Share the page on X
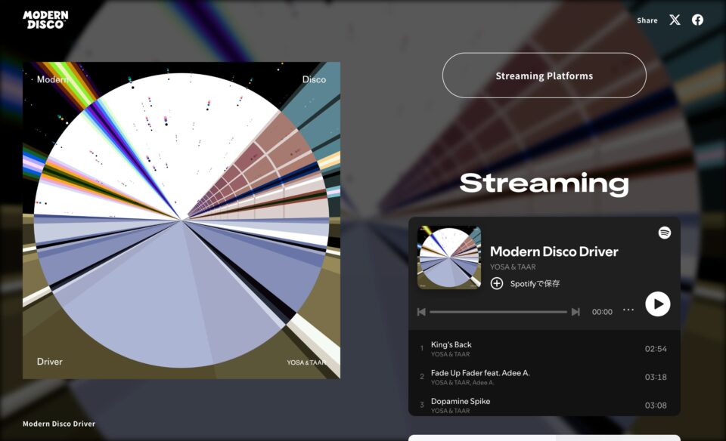The image size is (726, 441). [x=675, y=20]
